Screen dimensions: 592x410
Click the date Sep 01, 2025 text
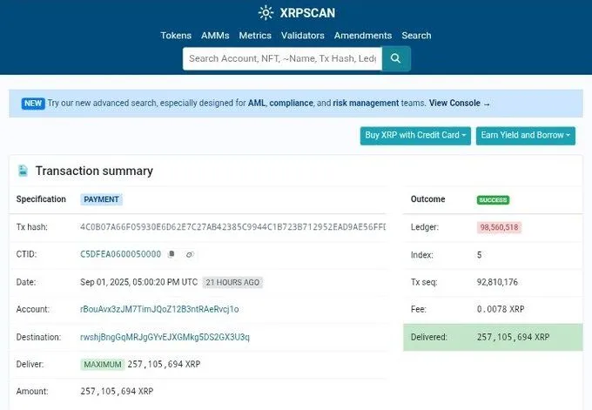coord(139,282)
